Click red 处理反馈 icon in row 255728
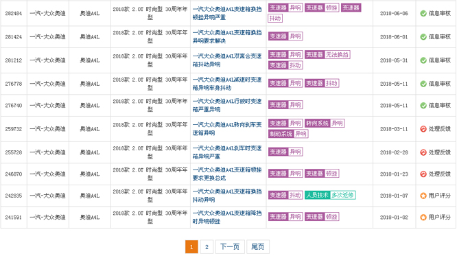 [x=423, y=152]
